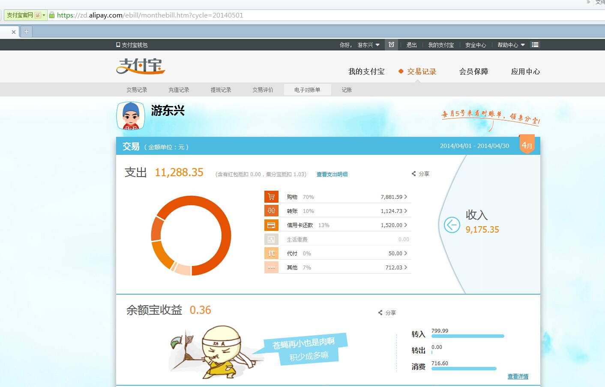Click the 转出 0.00 value
The height and width of the screenshot is (387, 605).
437,347
